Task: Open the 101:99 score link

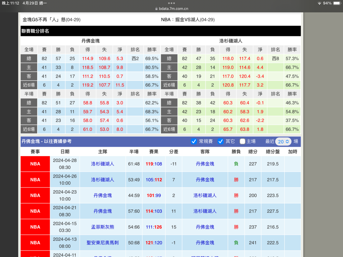Action: pyautogui.click(x=154, y=195)
